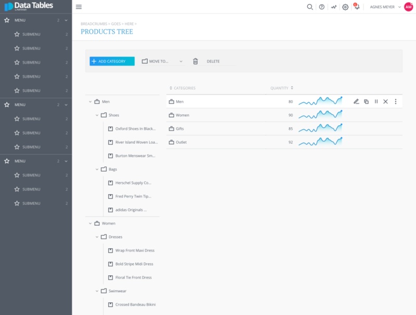The width and height of the screenshot is (416, 315).
Task: Click the copy icon in Men row
Action: tap(366, 102)
